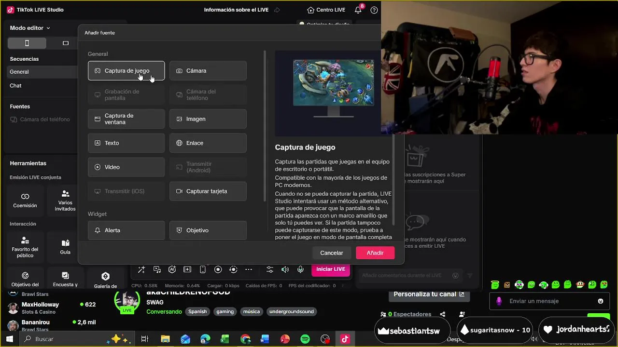
Task: Open the Windows Start menu
Action: pyautogui.click(x=9, y=339)
